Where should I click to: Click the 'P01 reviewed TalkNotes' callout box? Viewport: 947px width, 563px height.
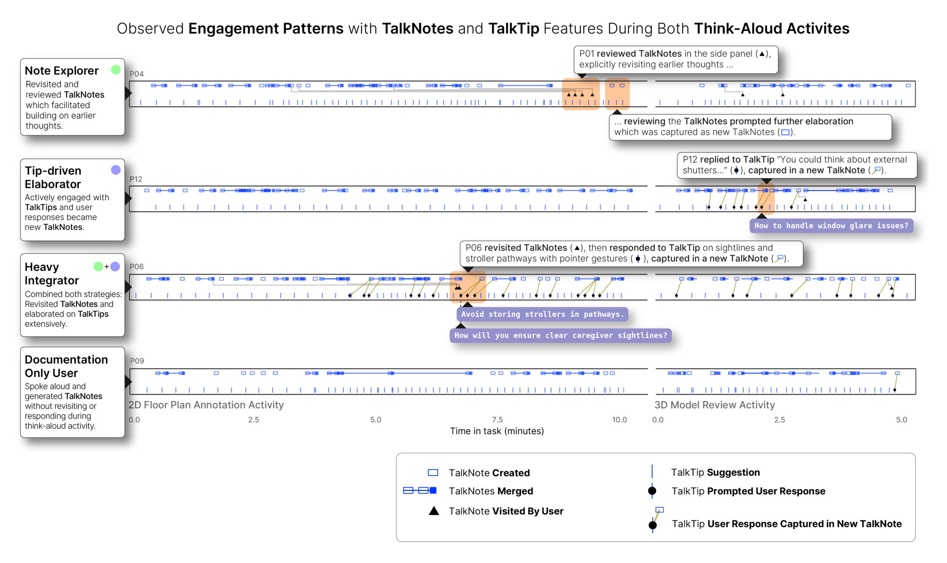(x=675, y=60)
